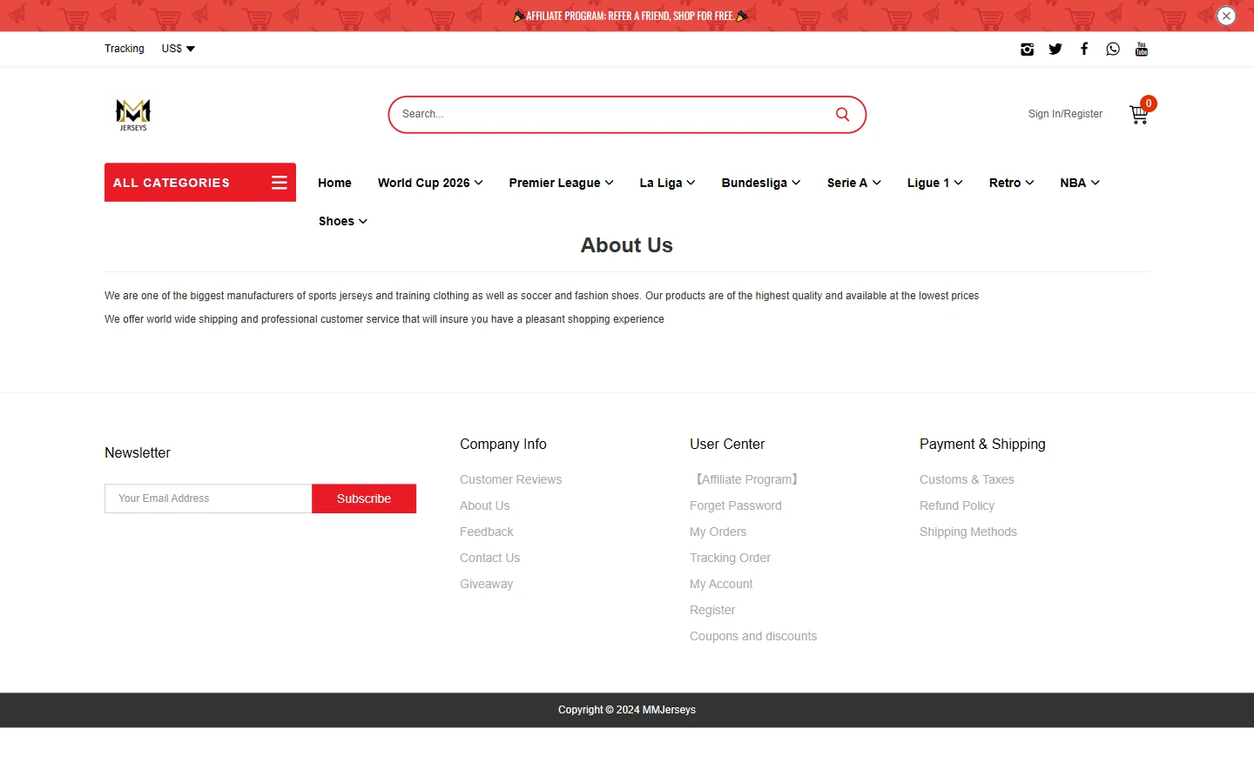Open the Contact Us link
Viewport: 1254px width, 783px height.
(490, 558)
